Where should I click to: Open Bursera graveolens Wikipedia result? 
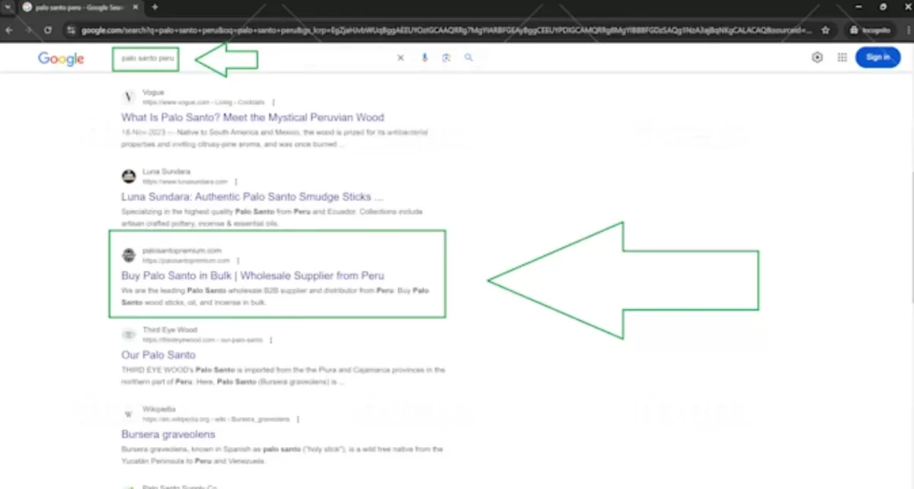click(168, 434)
